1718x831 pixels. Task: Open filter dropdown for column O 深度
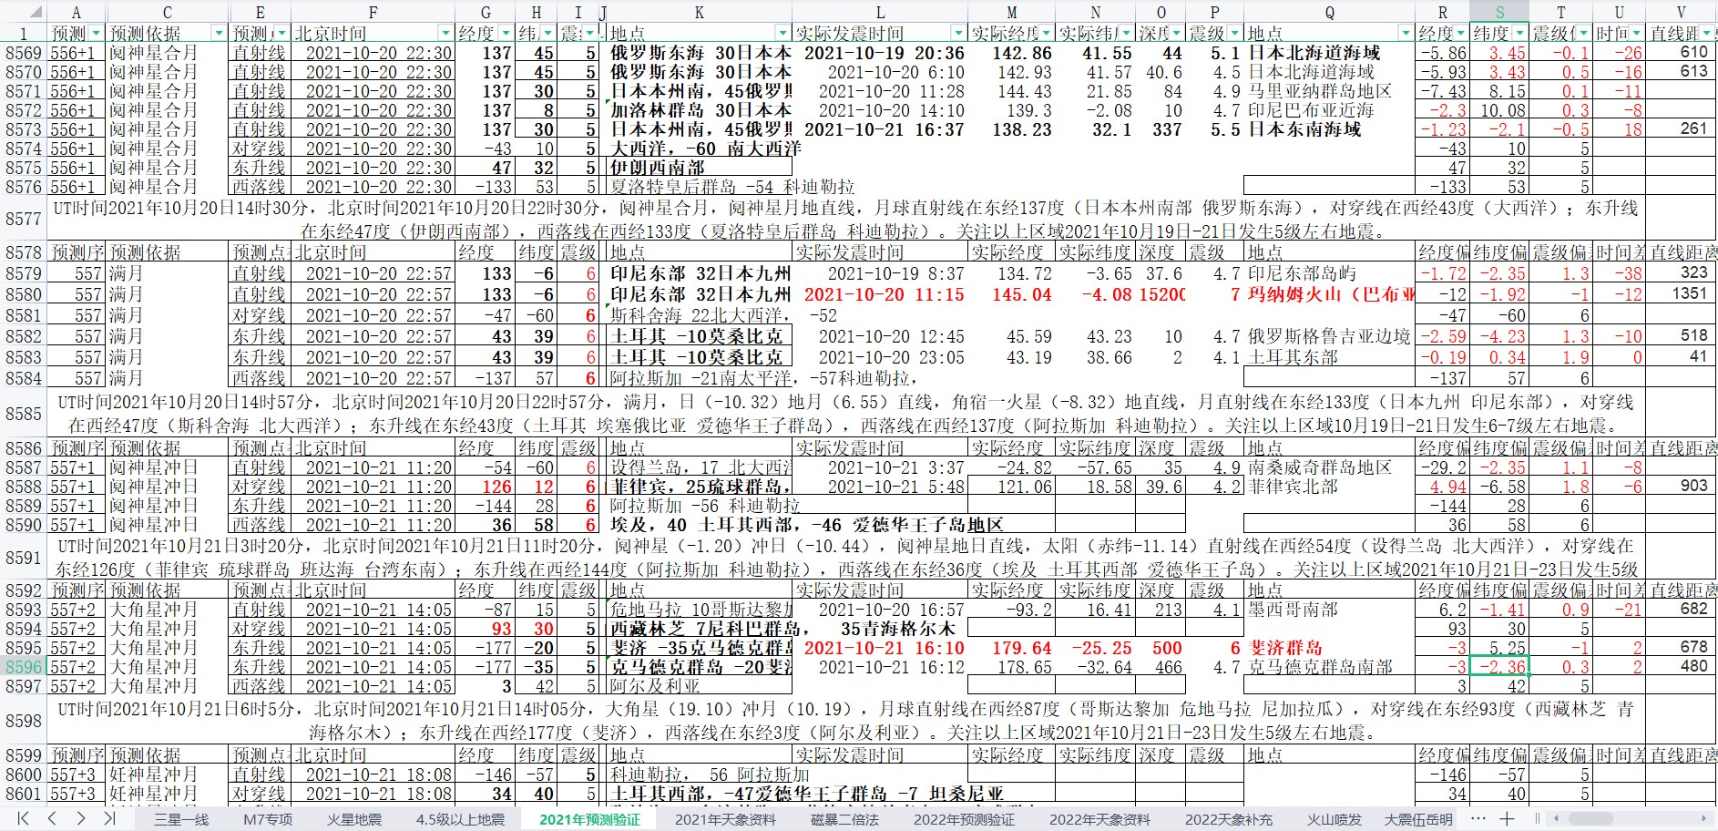point(1175,34)
